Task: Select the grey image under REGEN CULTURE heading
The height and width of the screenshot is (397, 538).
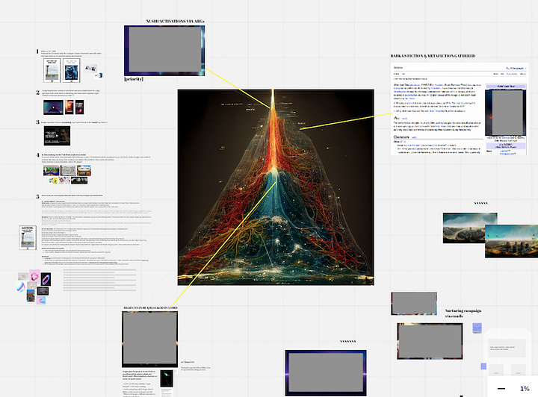Action: click(150, 339)
